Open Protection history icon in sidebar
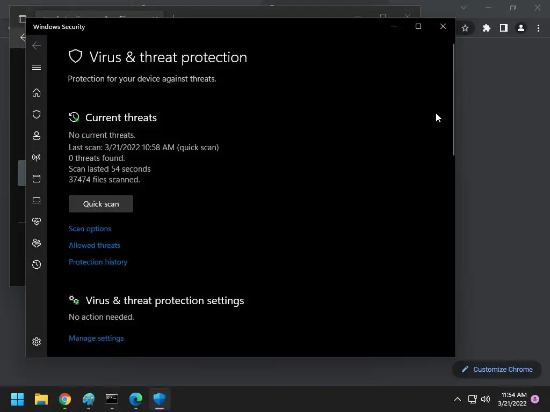This screenshot has width=550, height=412. (x=37, y=264)
